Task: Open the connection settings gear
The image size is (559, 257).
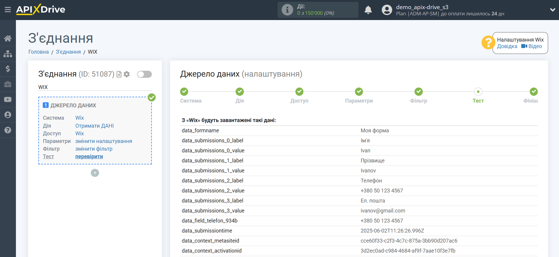Action: (127, 74)
